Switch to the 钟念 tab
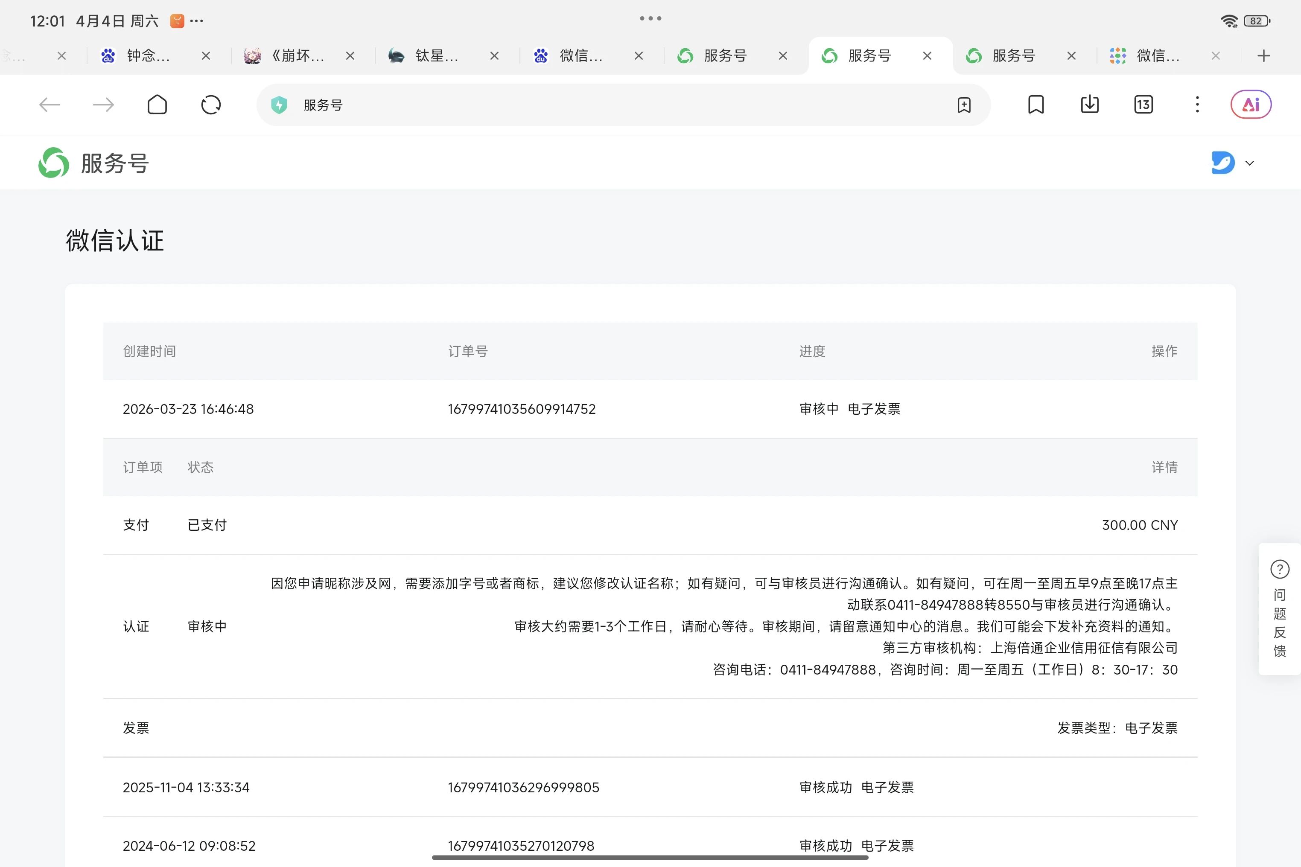1301x867 pixels. (x=148, y=56)
